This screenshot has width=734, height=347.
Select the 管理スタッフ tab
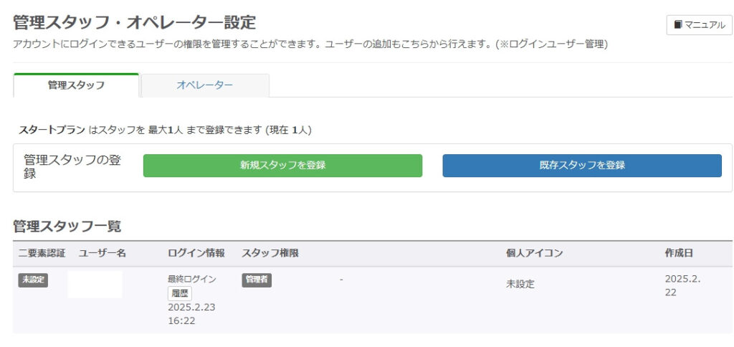click(x=76, y=85)
